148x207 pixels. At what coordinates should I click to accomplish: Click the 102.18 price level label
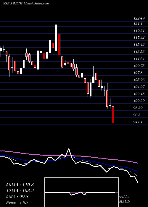pyautogui.click(x=139, y=94)
